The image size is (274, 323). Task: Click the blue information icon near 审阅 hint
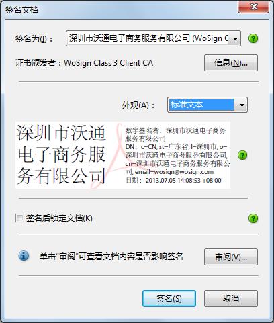(24, 256)
